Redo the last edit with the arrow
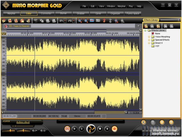This screenshot has height=137, width=182. click(70, 21)
